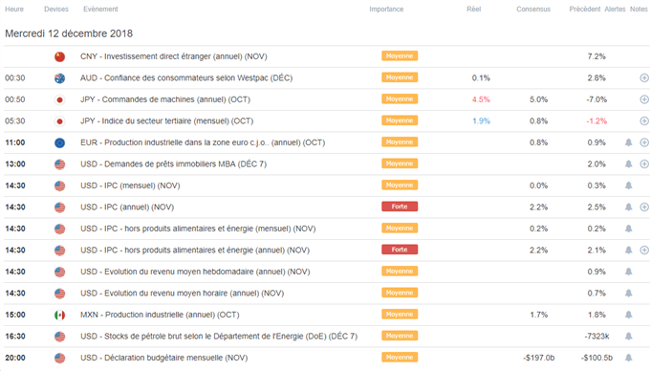Click the Notes column header
This screenshot has width=650, height=371.
[x=639, y=10]
